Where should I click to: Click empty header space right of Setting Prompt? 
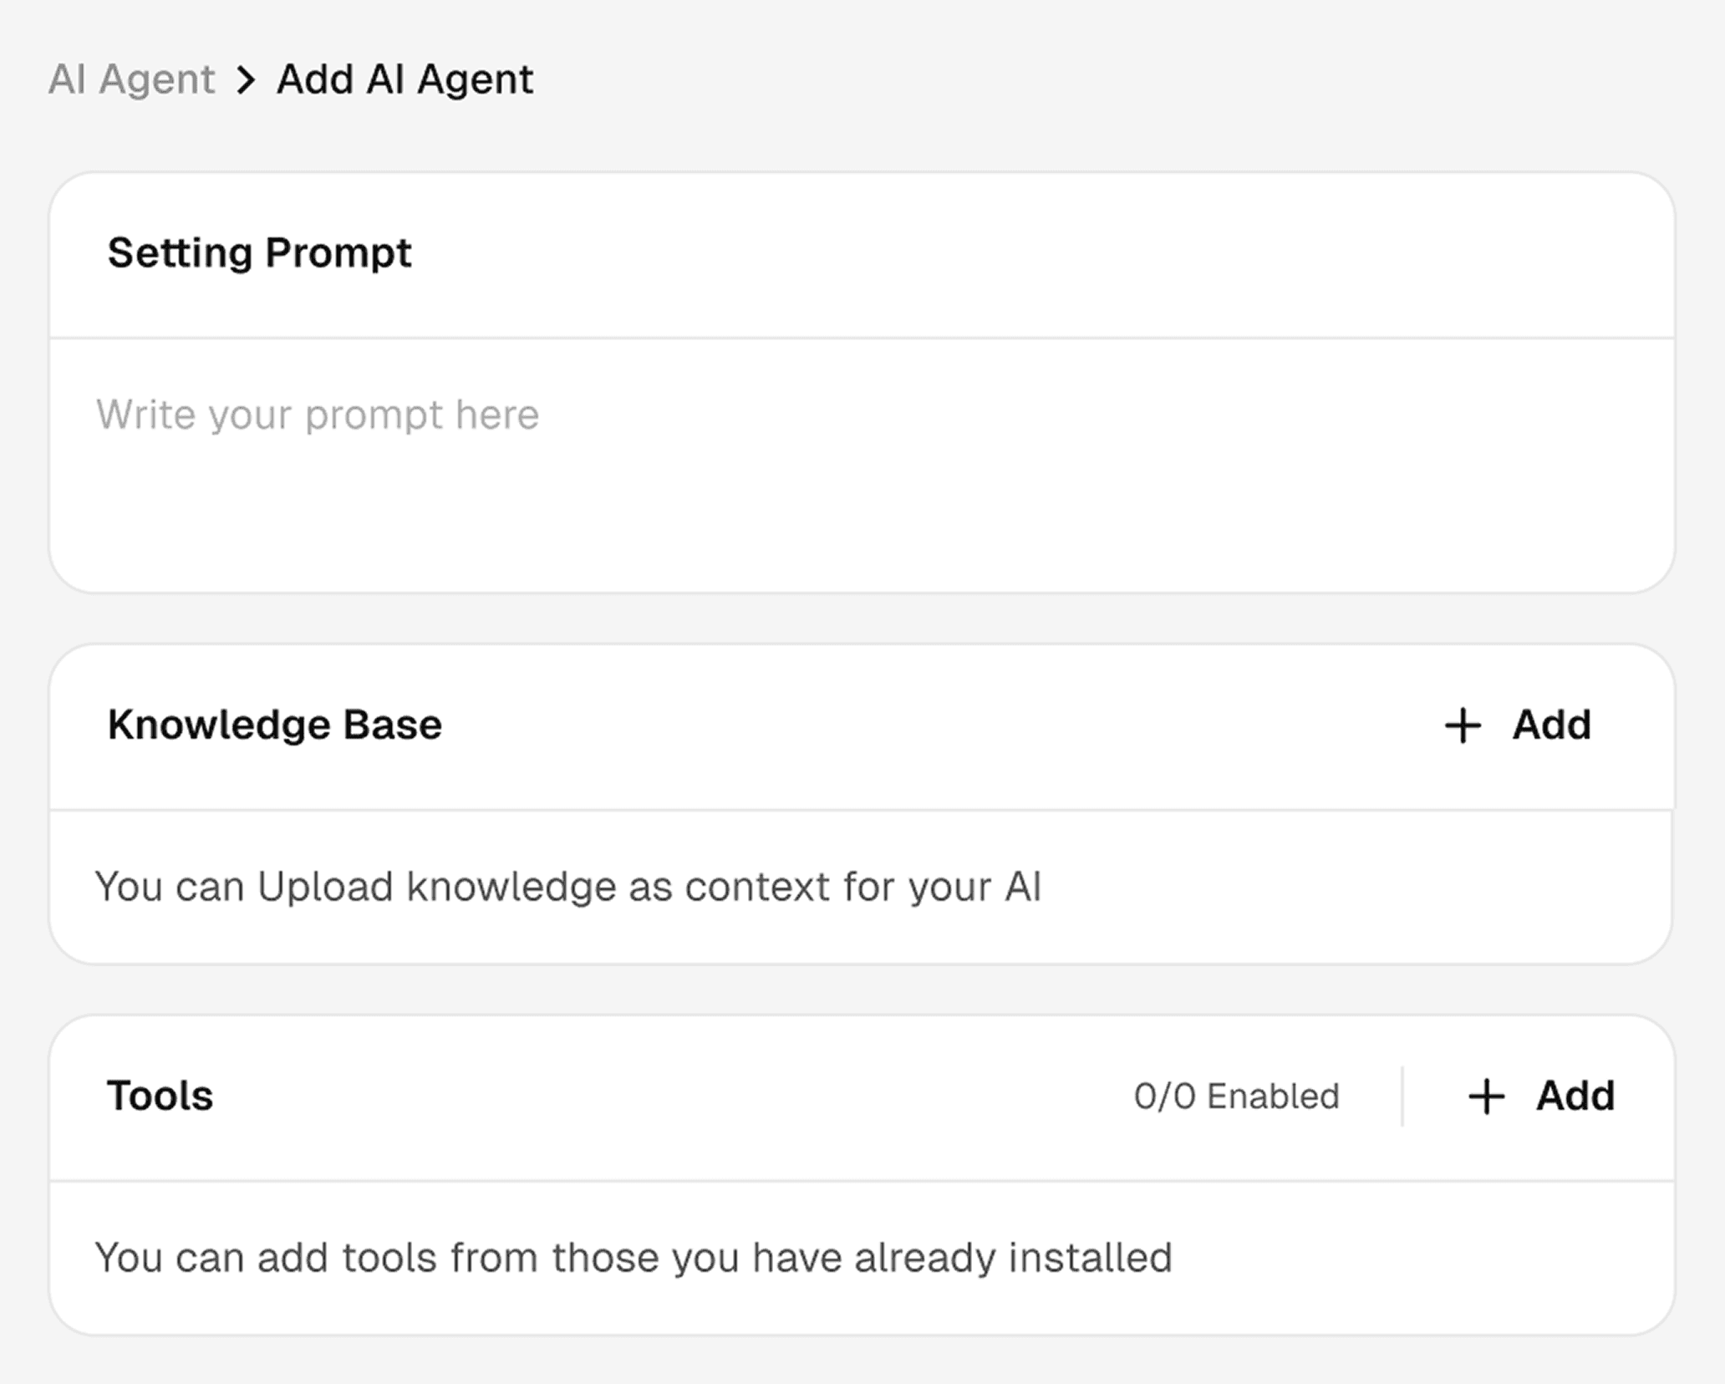(x=1003, y=254)
